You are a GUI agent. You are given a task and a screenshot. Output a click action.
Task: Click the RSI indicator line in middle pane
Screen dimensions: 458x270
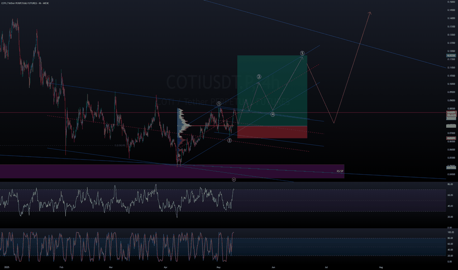[x=117, y=201]
